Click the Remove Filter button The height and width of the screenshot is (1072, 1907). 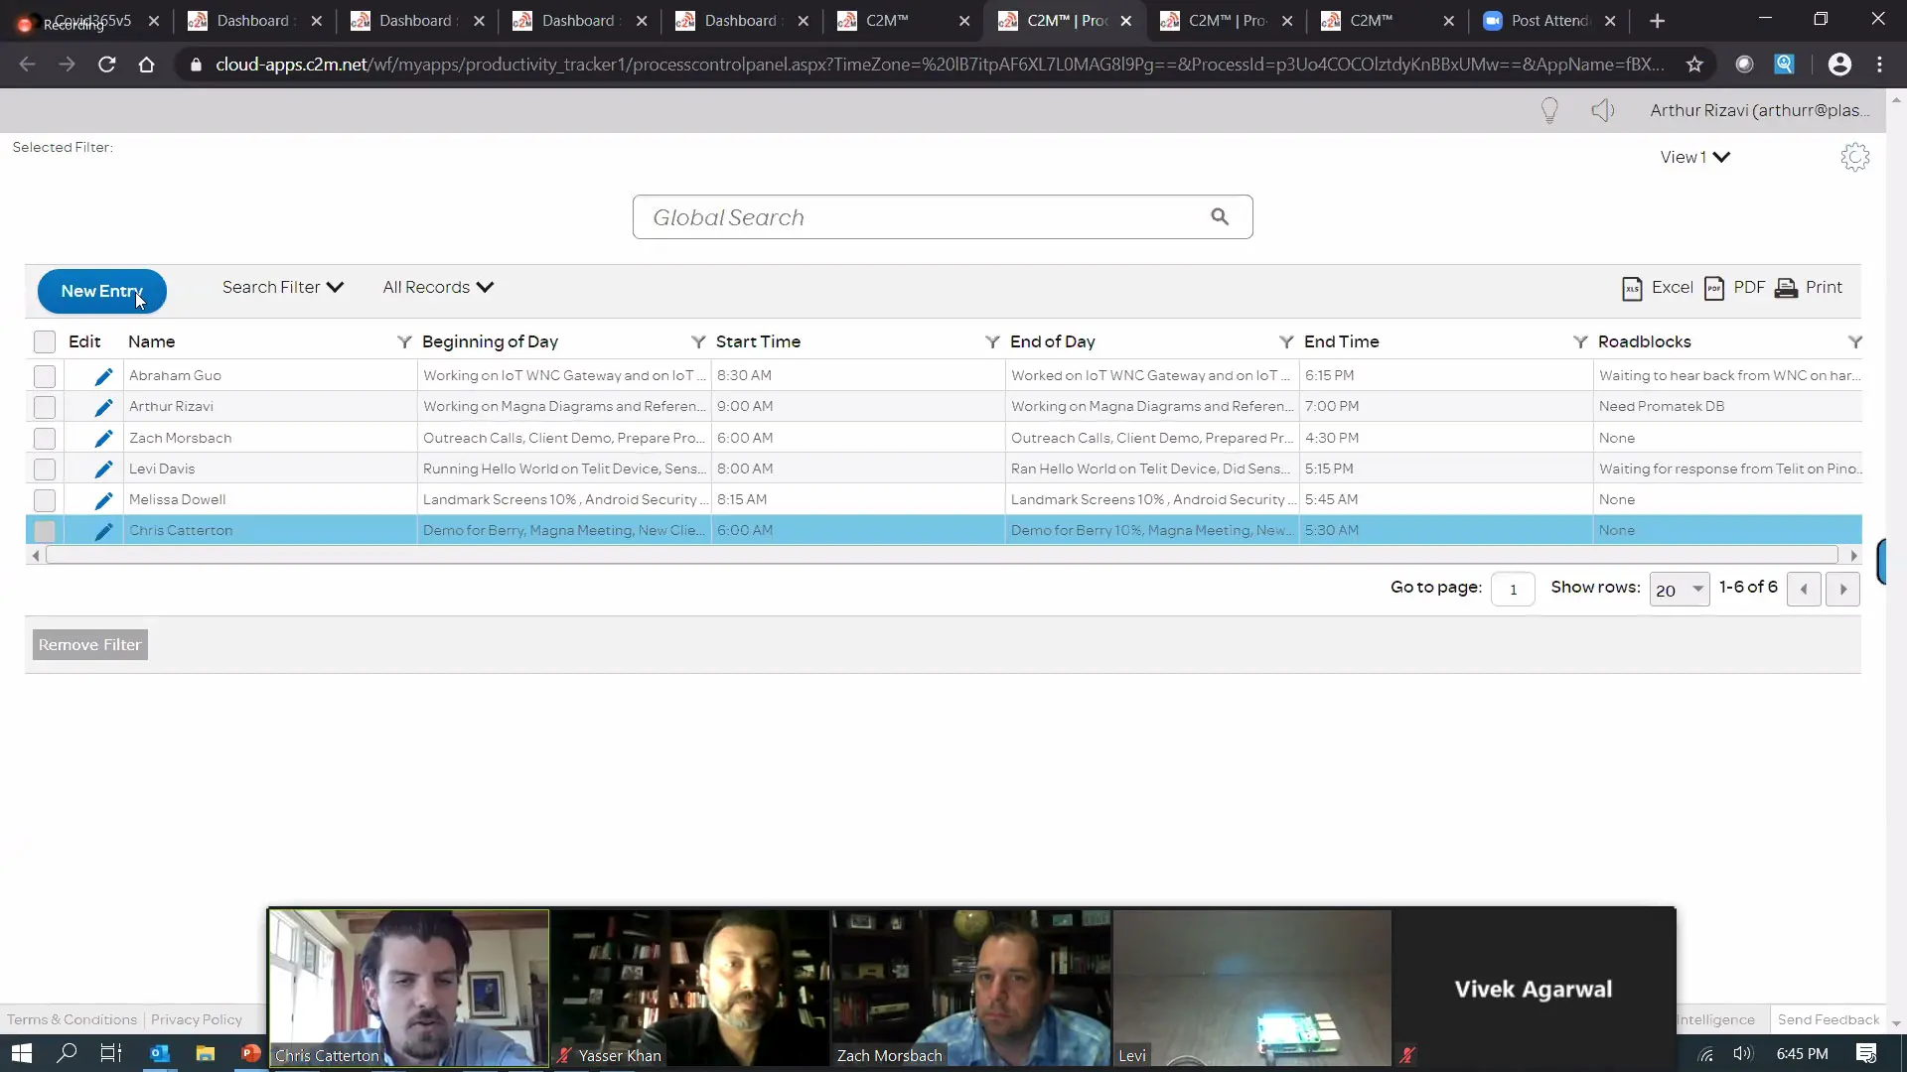click(89, 644)
